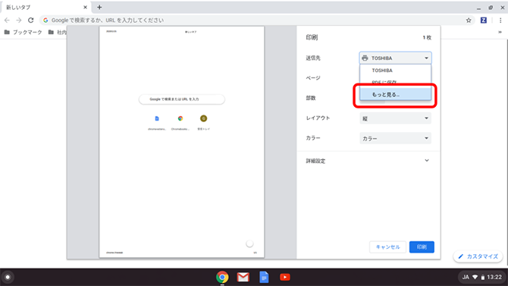Reload the current page
The width and height of the screenshot is (508, 286).
31,20
